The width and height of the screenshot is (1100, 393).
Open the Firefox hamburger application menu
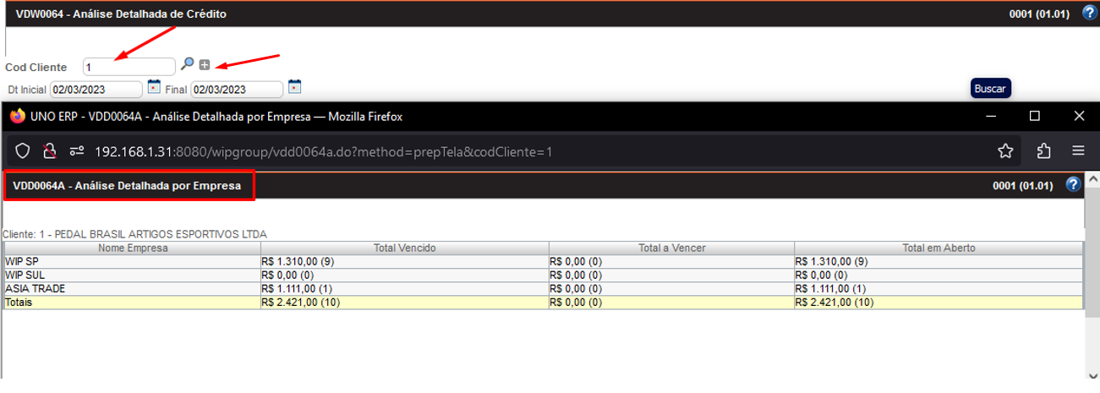tap(1079, 150)
